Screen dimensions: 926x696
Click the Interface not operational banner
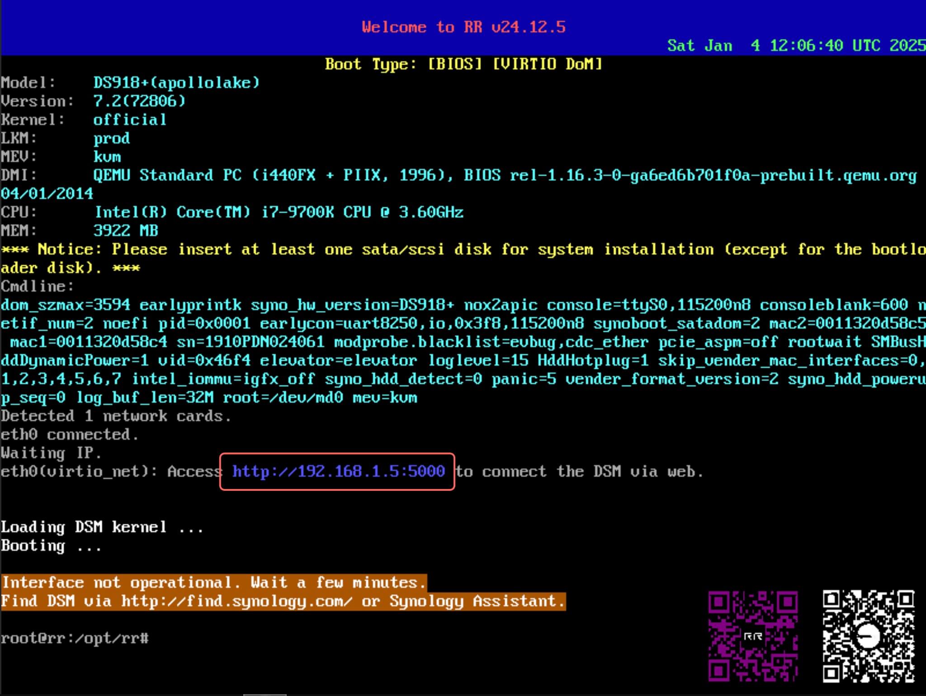pyautogui.click(x=213, y=583)
